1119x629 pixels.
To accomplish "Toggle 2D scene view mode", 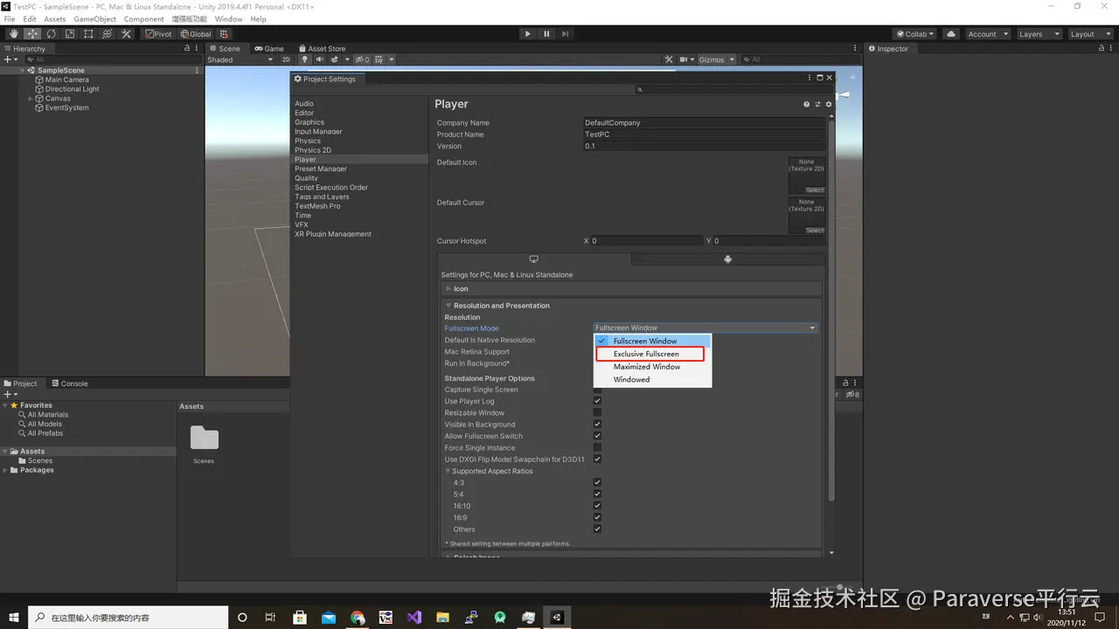I will click(x=286, y=59).
